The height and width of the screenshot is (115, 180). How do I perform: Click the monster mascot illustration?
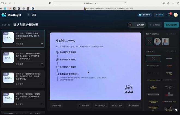click(x=129, y=89)
